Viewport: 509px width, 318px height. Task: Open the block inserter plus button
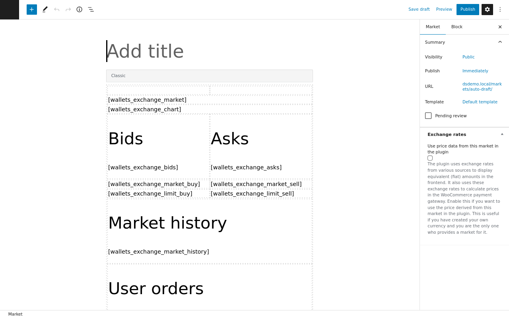[x=32, y=10]
